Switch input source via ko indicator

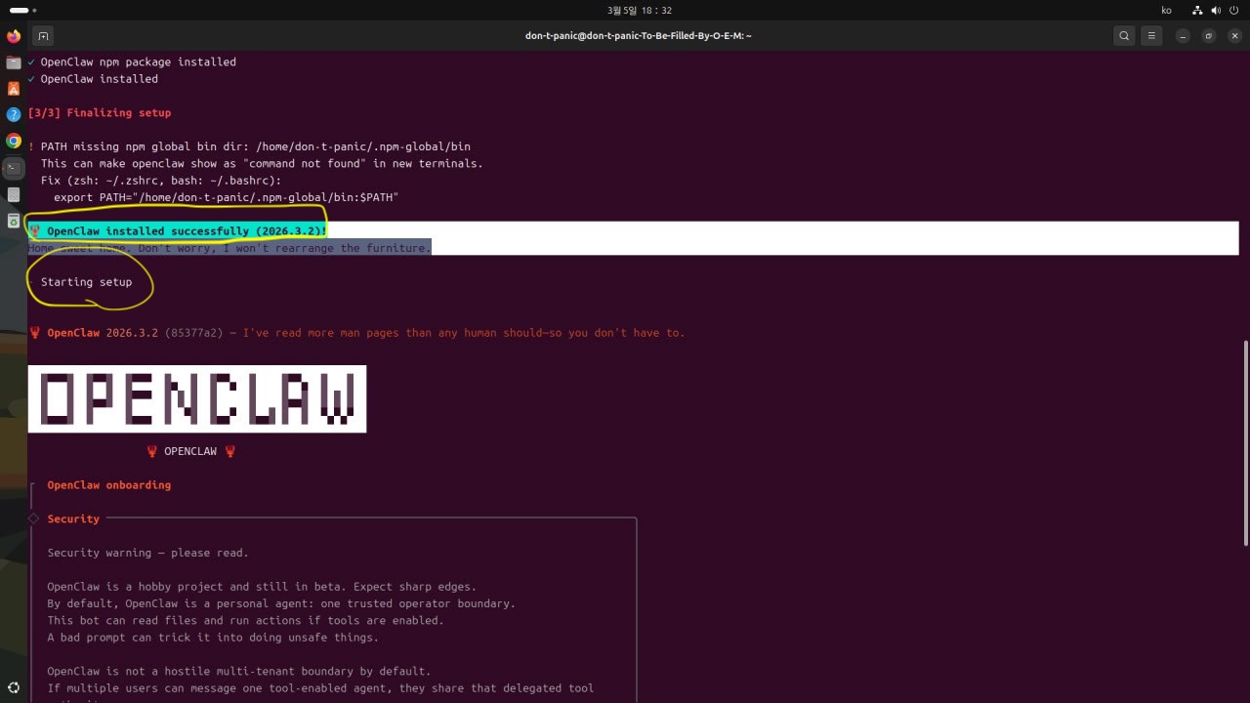coord(1166,10)
